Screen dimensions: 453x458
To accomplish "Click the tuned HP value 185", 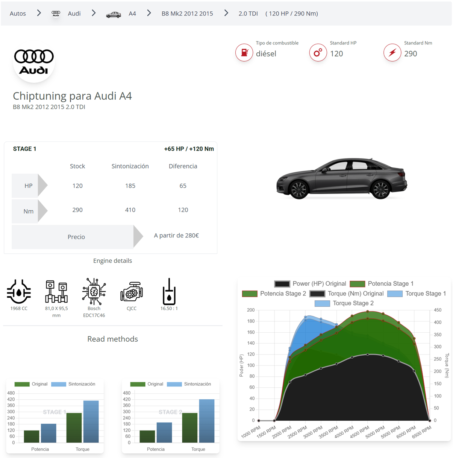I will pos(130,186).
